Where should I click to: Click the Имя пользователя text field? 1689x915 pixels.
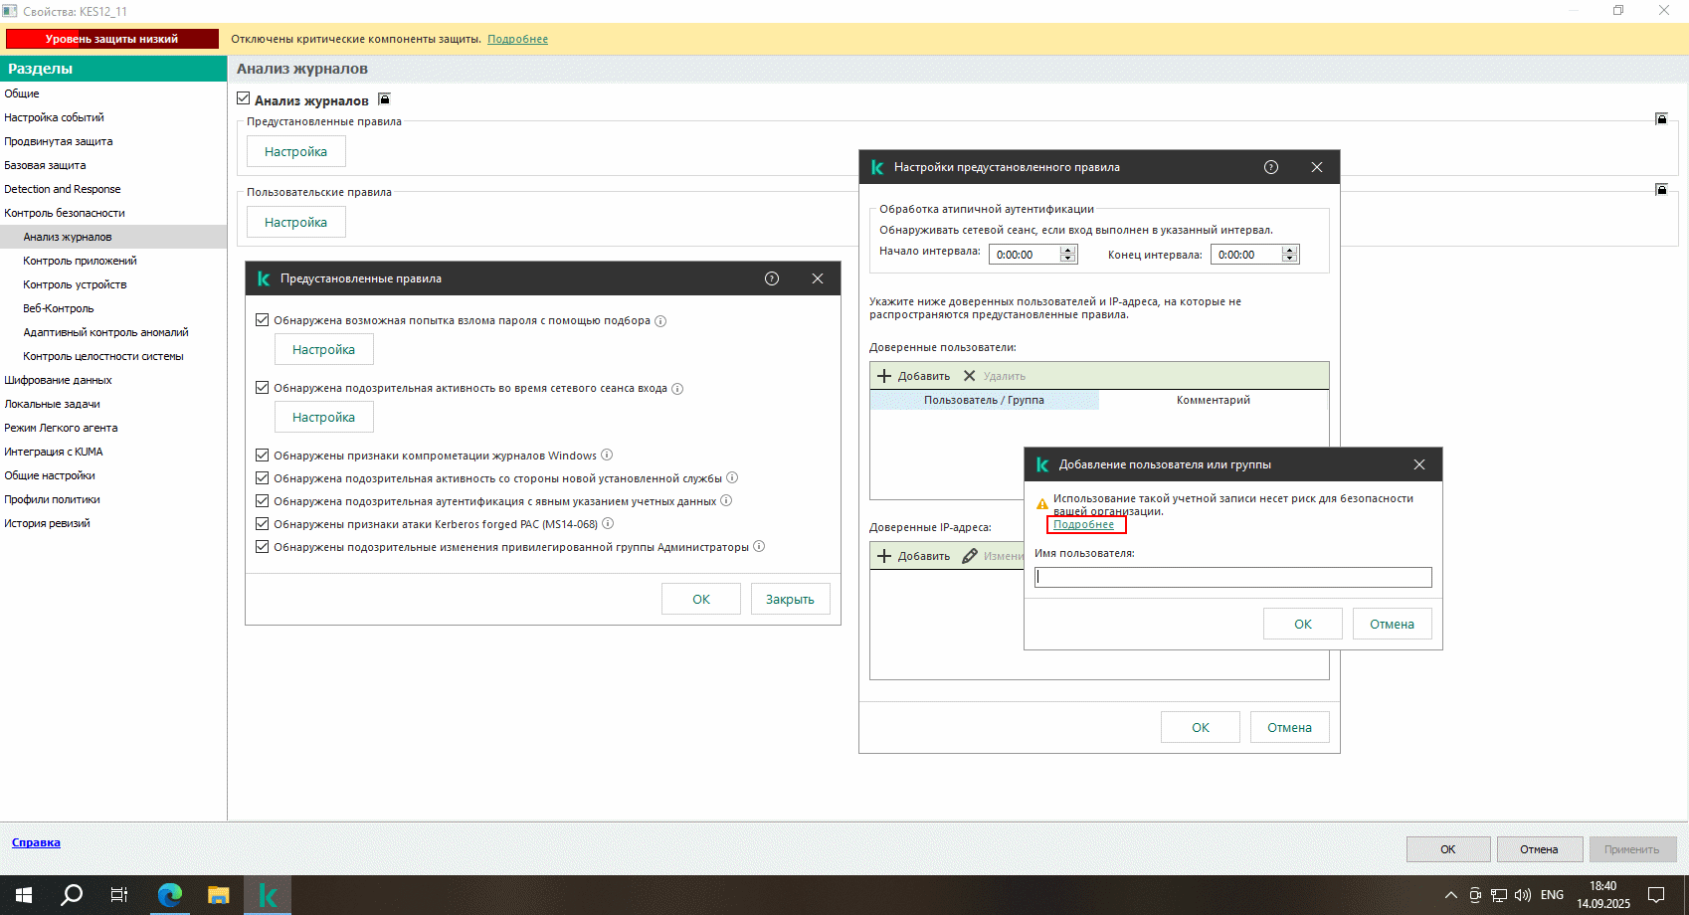1232,577
